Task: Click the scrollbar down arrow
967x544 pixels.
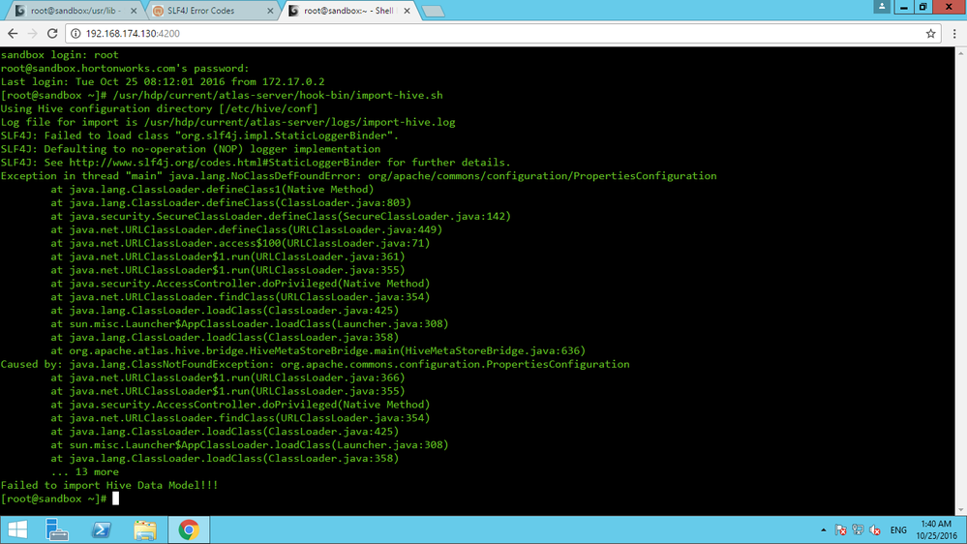Action: point(961,509)
